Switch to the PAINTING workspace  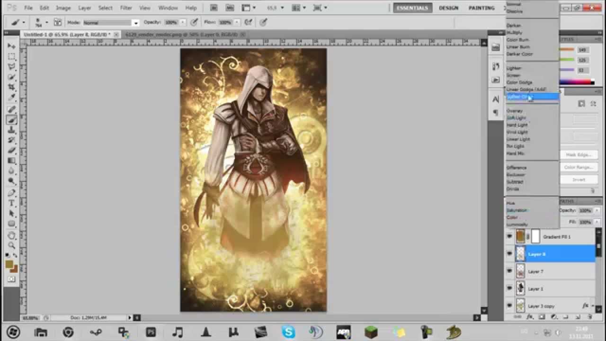(x=481, y=8)
